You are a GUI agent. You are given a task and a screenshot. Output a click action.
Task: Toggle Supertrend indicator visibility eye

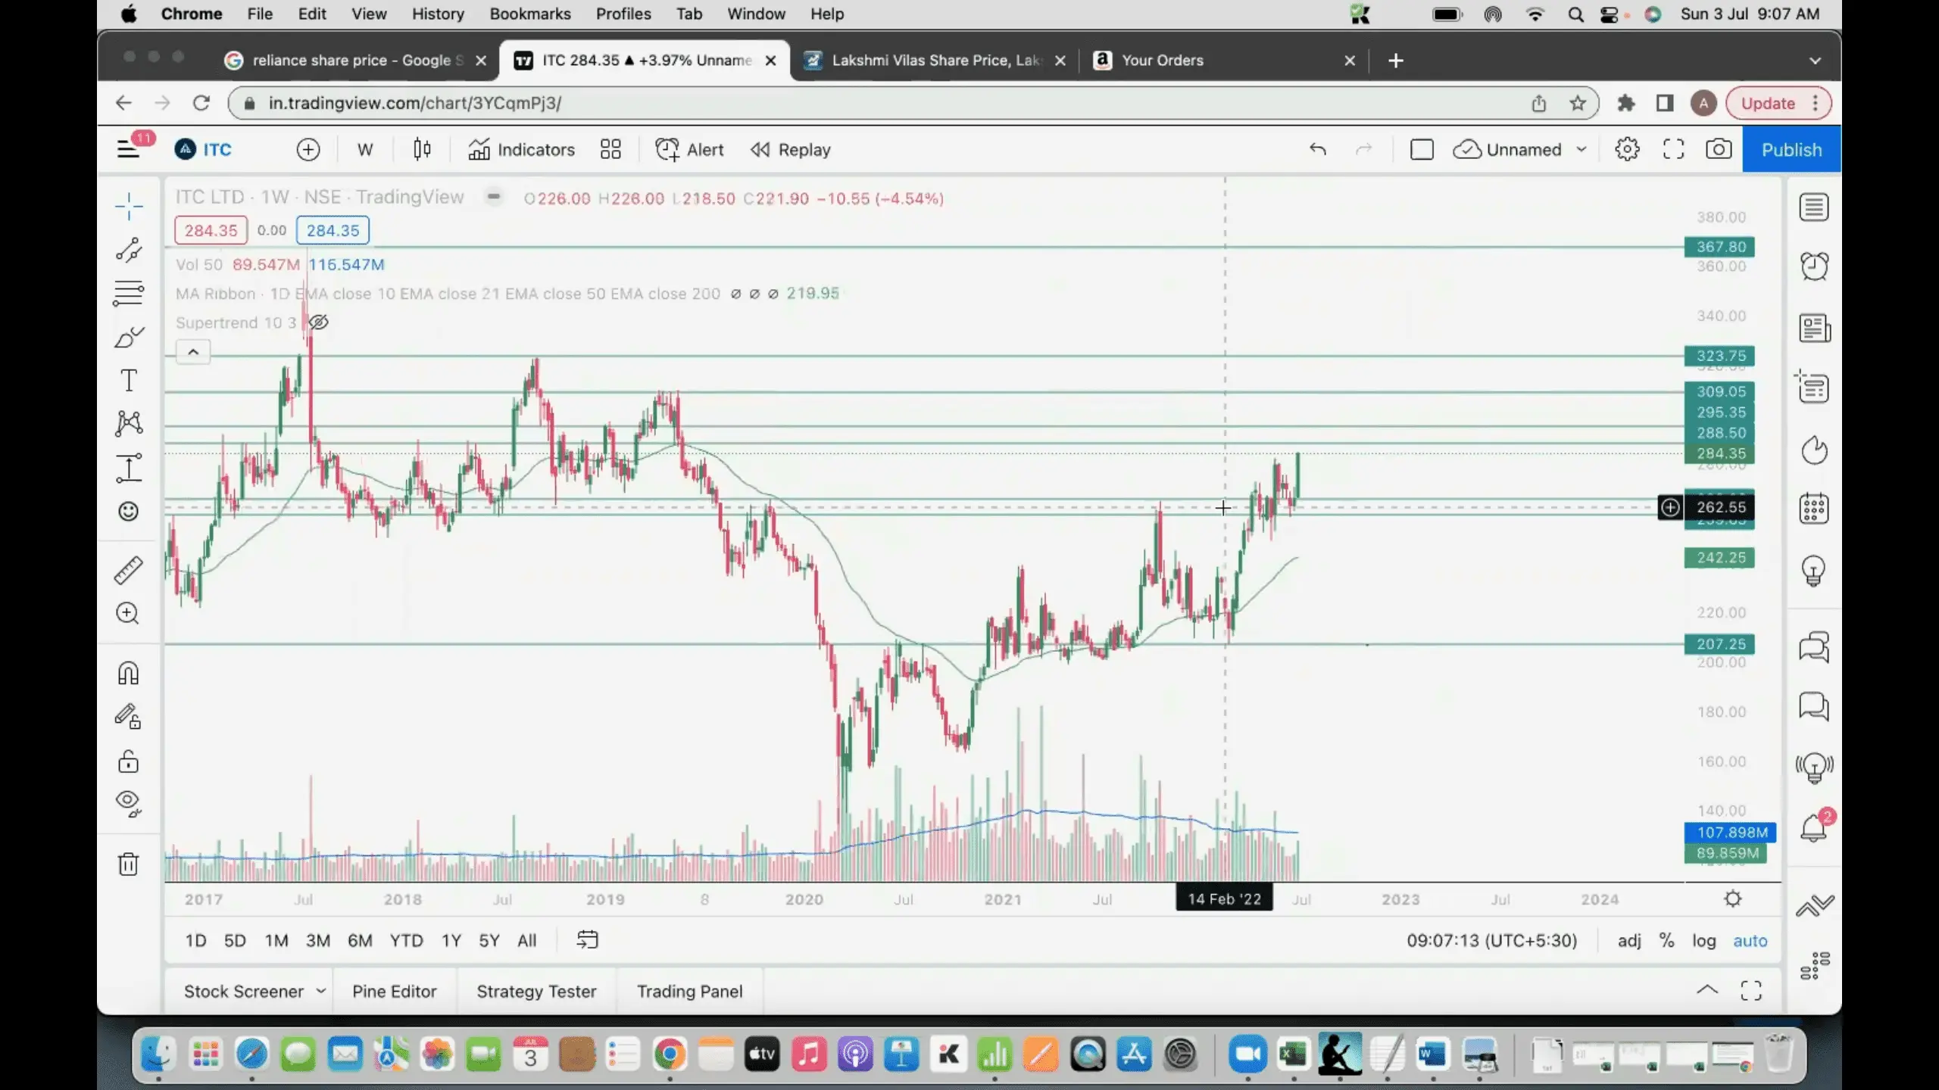tap(319, 322)
